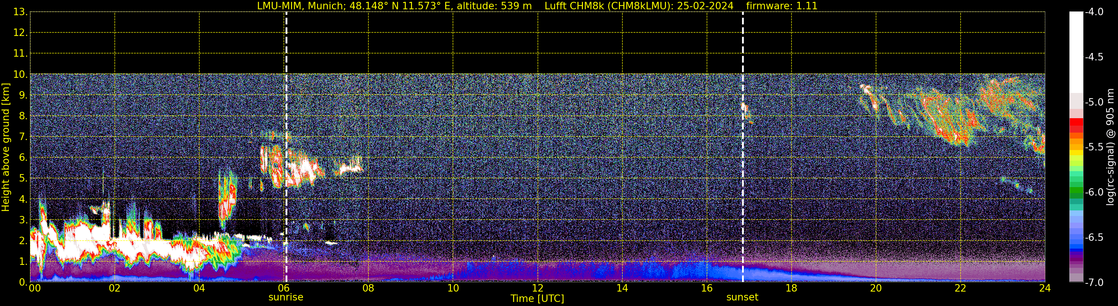
Task: Click the white section of the colorbar
Action: (x=1076, y=52)
